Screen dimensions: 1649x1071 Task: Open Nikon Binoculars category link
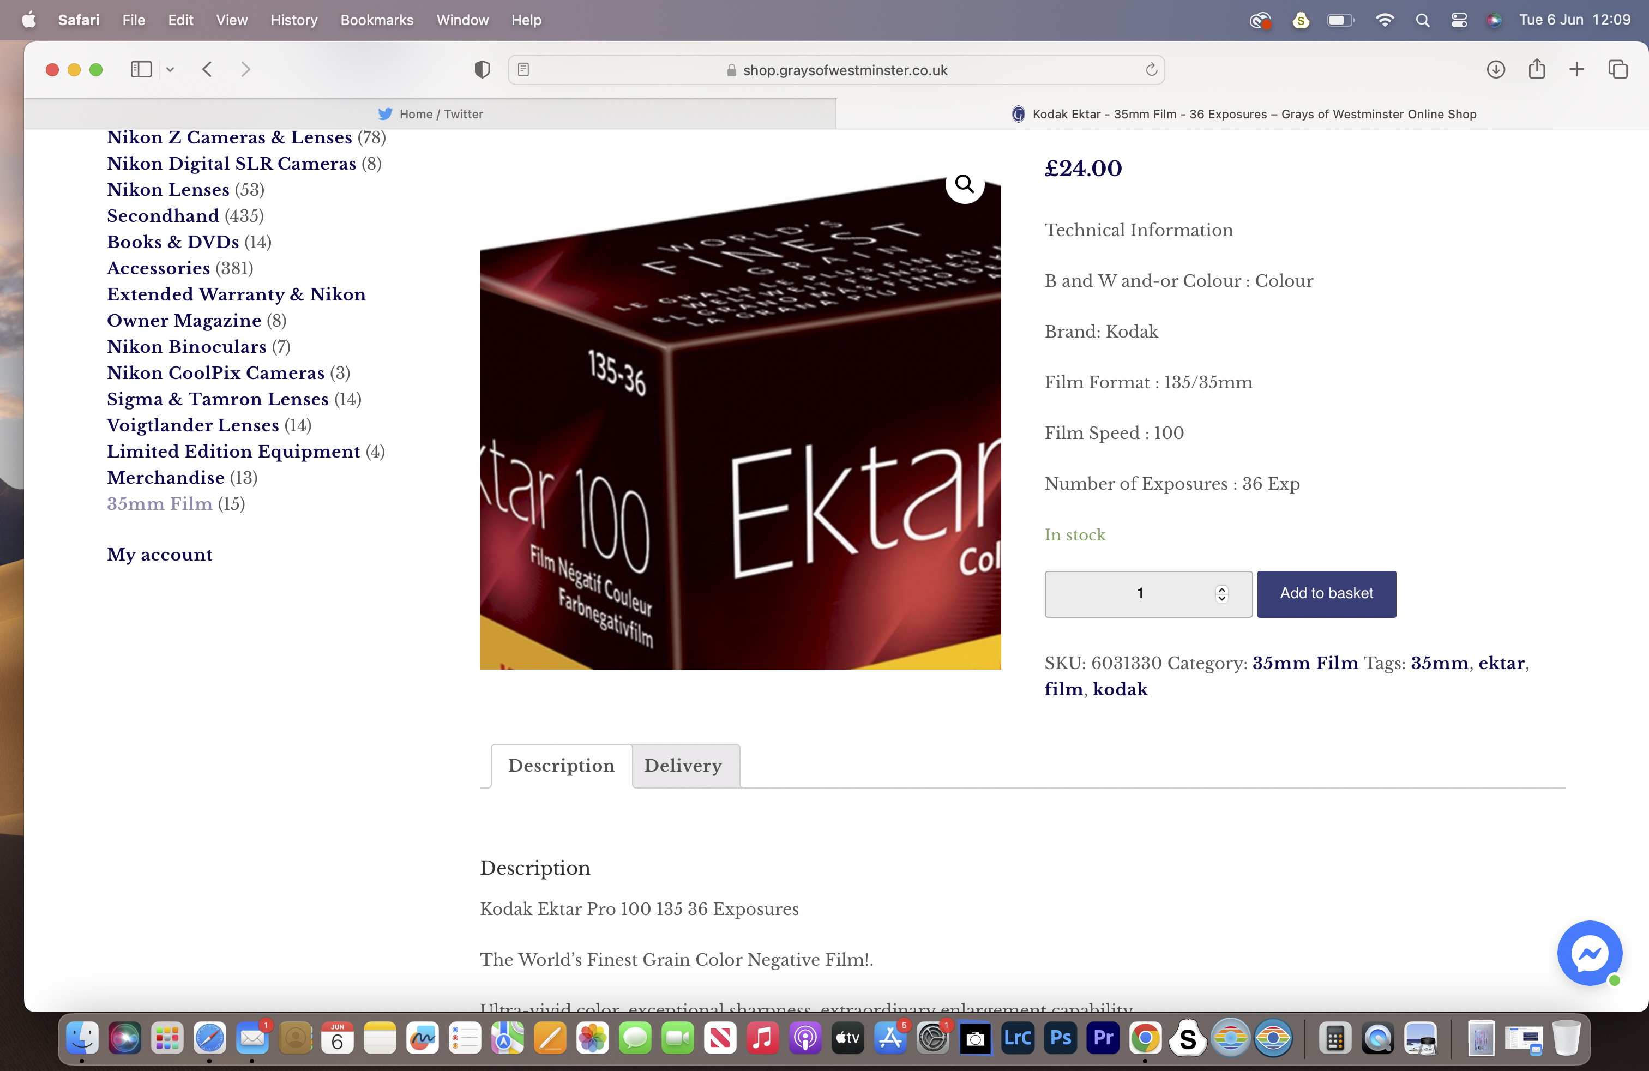(x=187, y=347)
